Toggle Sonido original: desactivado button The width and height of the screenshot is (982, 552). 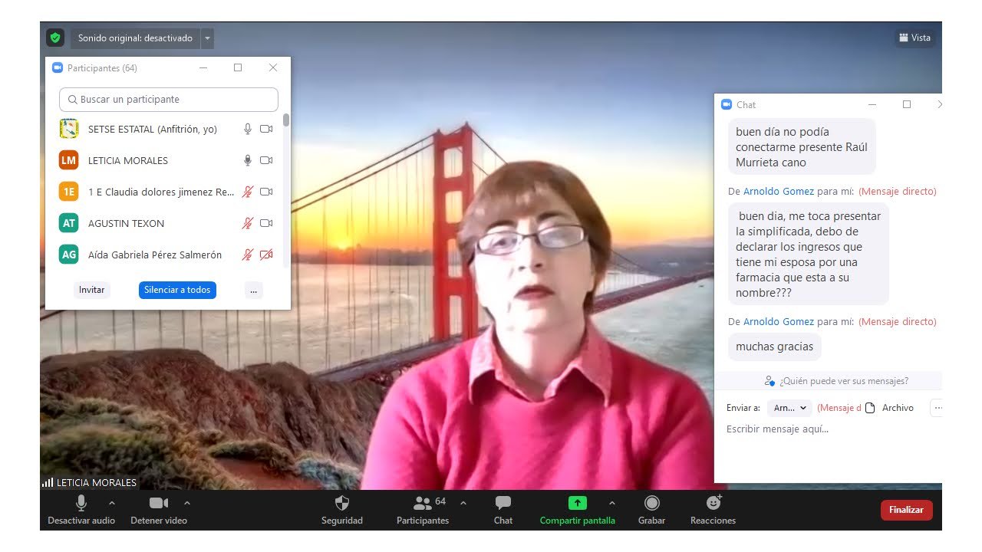(x=135, y=38)
